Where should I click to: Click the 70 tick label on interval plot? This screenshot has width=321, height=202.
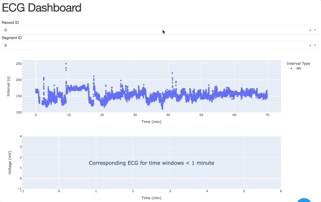coord(267,115)
